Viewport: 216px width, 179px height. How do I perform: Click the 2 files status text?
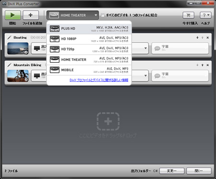pos(11,171)
